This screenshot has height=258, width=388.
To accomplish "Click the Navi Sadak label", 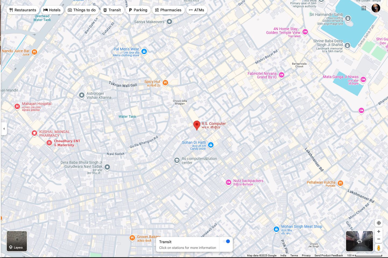I will tap(116, 154).
